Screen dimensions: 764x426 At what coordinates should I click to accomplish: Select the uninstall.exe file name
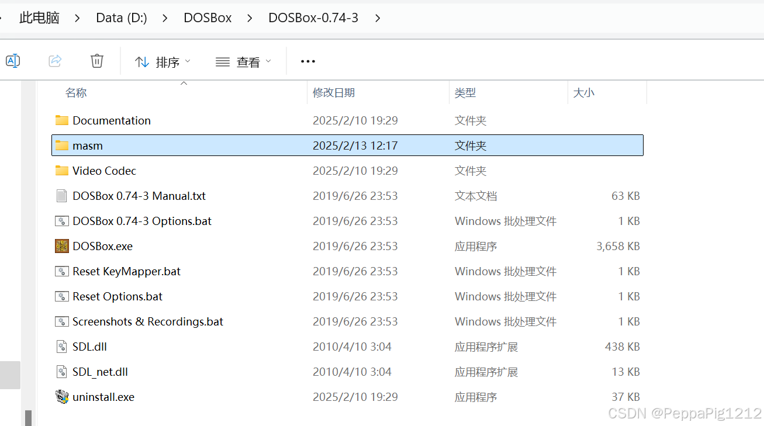pyautogui.click(x=103, y=397)
